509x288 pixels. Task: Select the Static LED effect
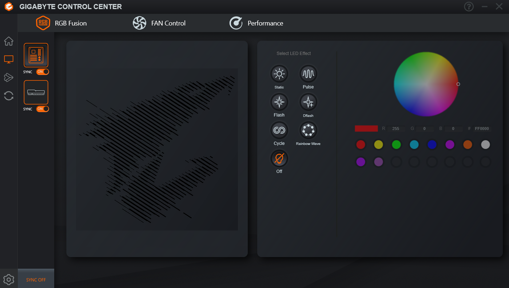tap(279, 74)
